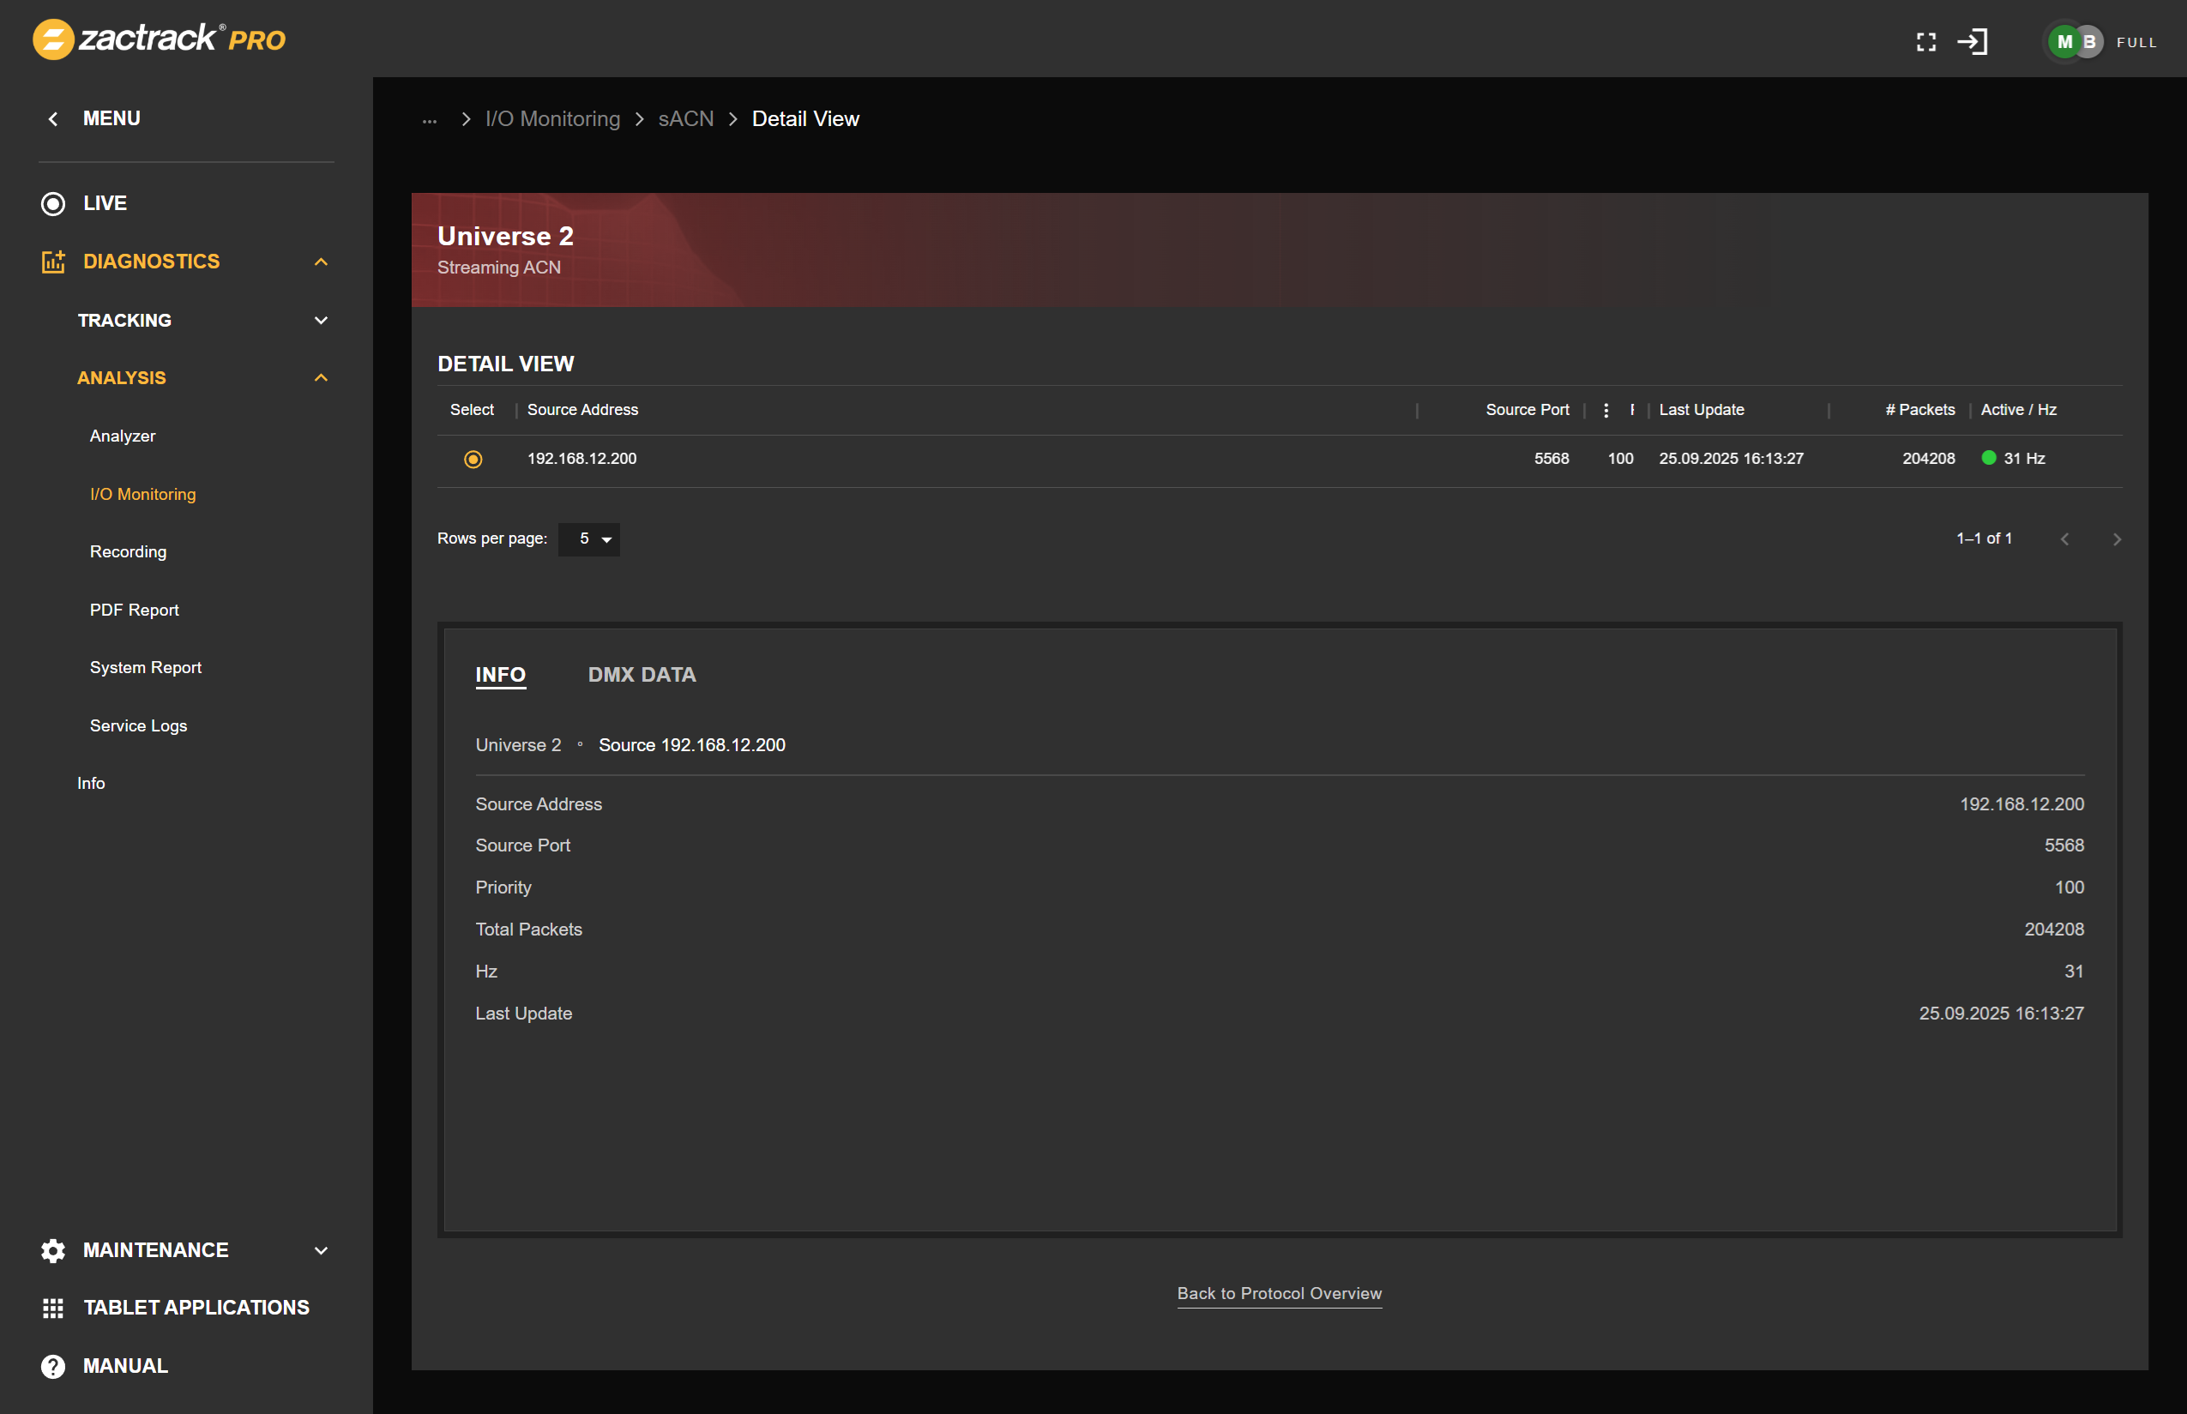Switch to the DMX DATA tab
This screenshot has width=2187, height=1414.
point(641,674)
